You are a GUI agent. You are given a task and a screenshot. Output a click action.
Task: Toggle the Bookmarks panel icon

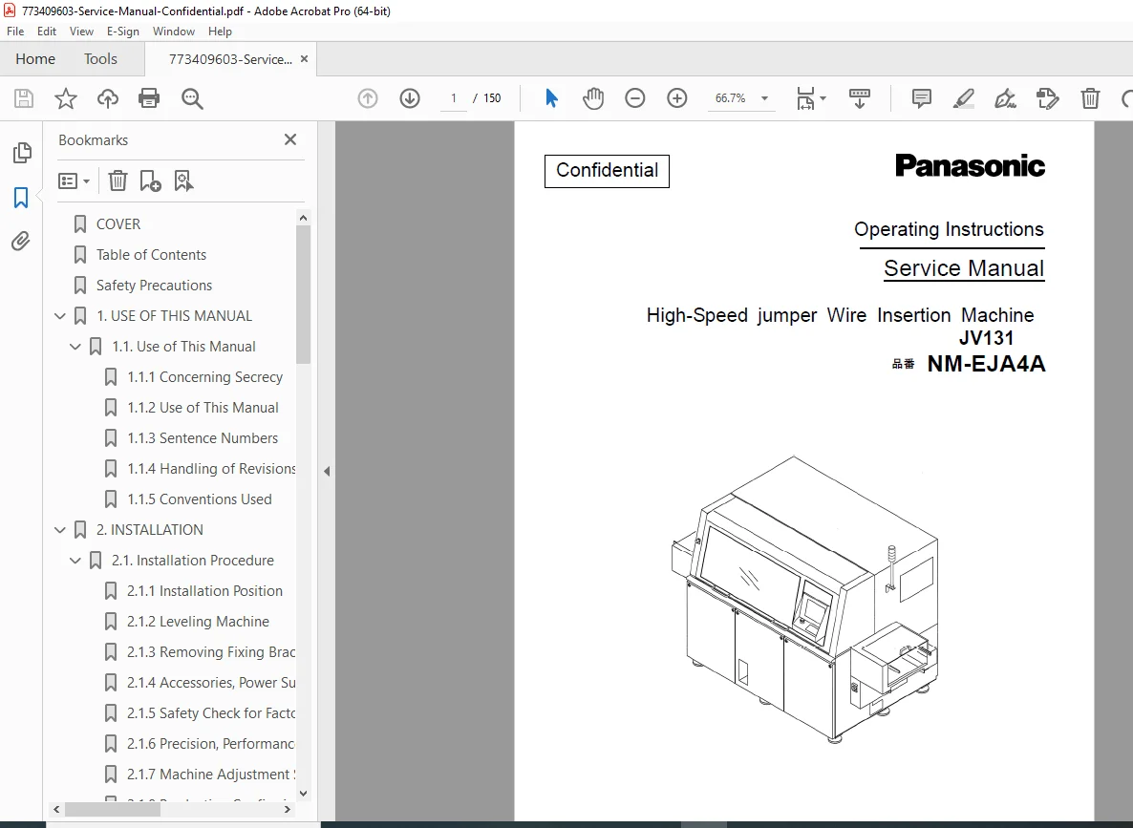click(x=21, y=198)
